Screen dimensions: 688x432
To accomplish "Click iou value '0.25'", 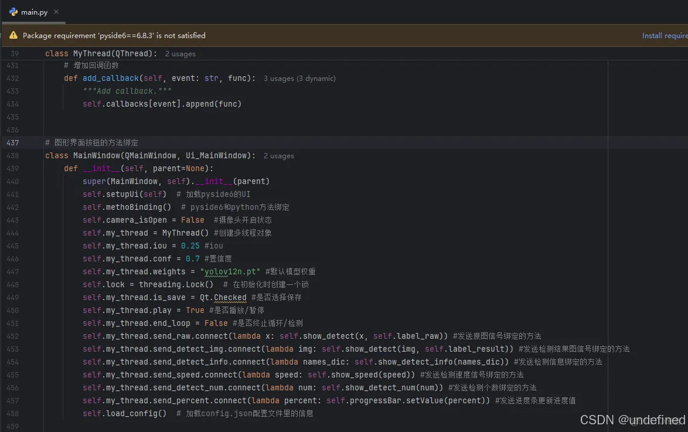I will pos(190,246).
